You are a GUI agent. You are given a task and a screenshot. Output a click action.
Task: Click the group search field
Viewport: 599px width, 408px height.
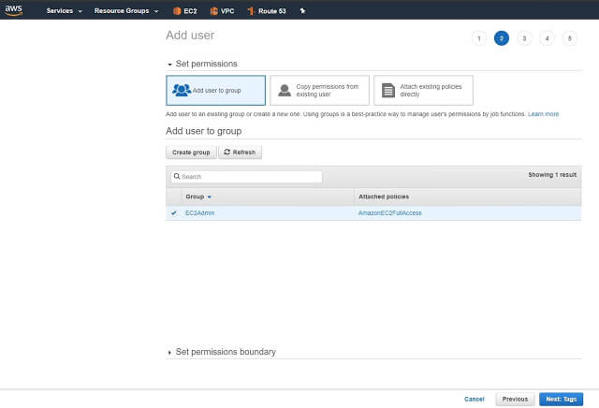(x=245, y=176)
